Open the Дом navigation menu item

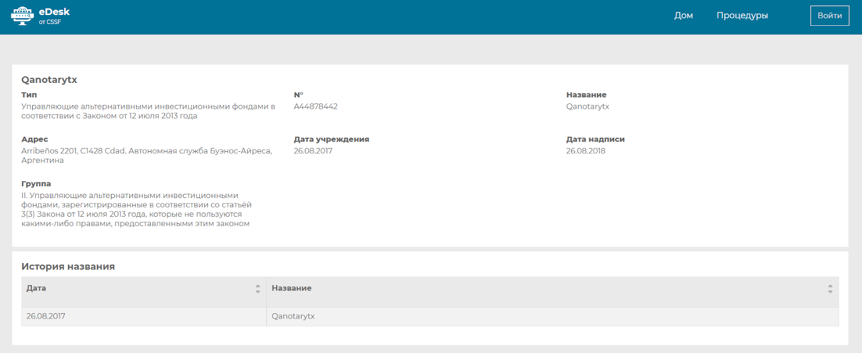click(x=683, y=16)
